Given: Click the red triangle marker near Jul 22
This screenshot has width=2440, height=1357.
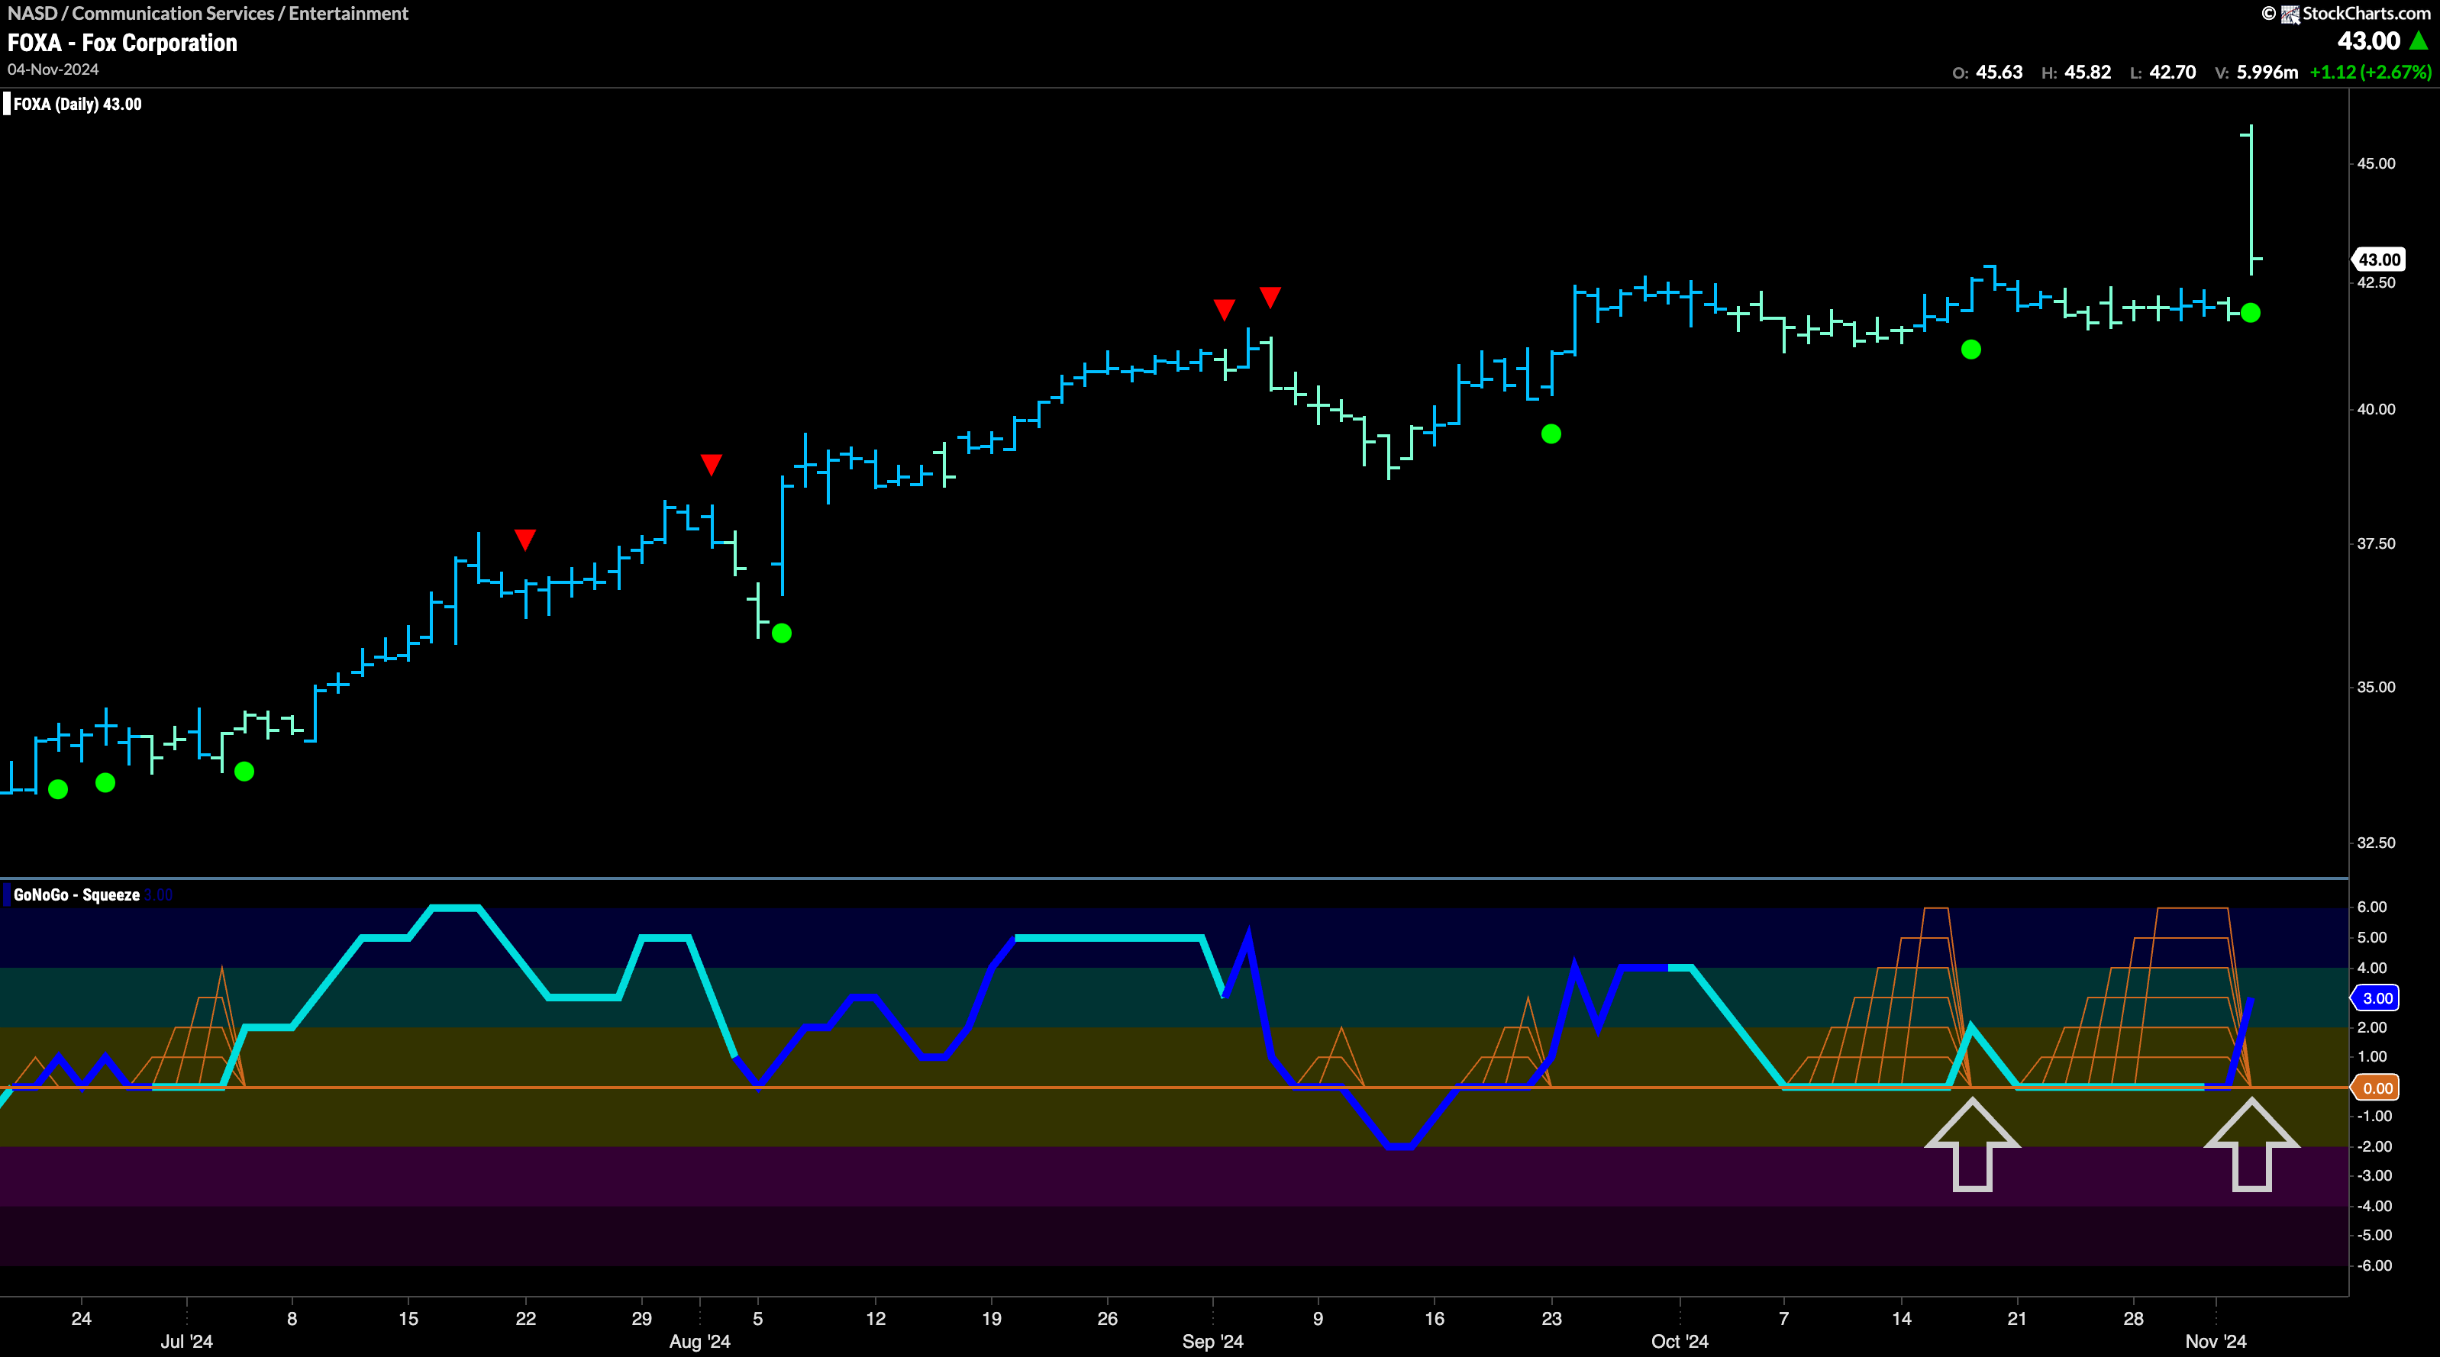Looking at the screenshot, I should pos(524,540).
